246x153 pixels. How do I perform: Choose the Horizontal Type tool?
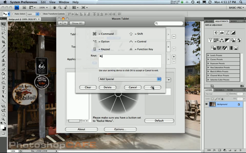(3, 92)
